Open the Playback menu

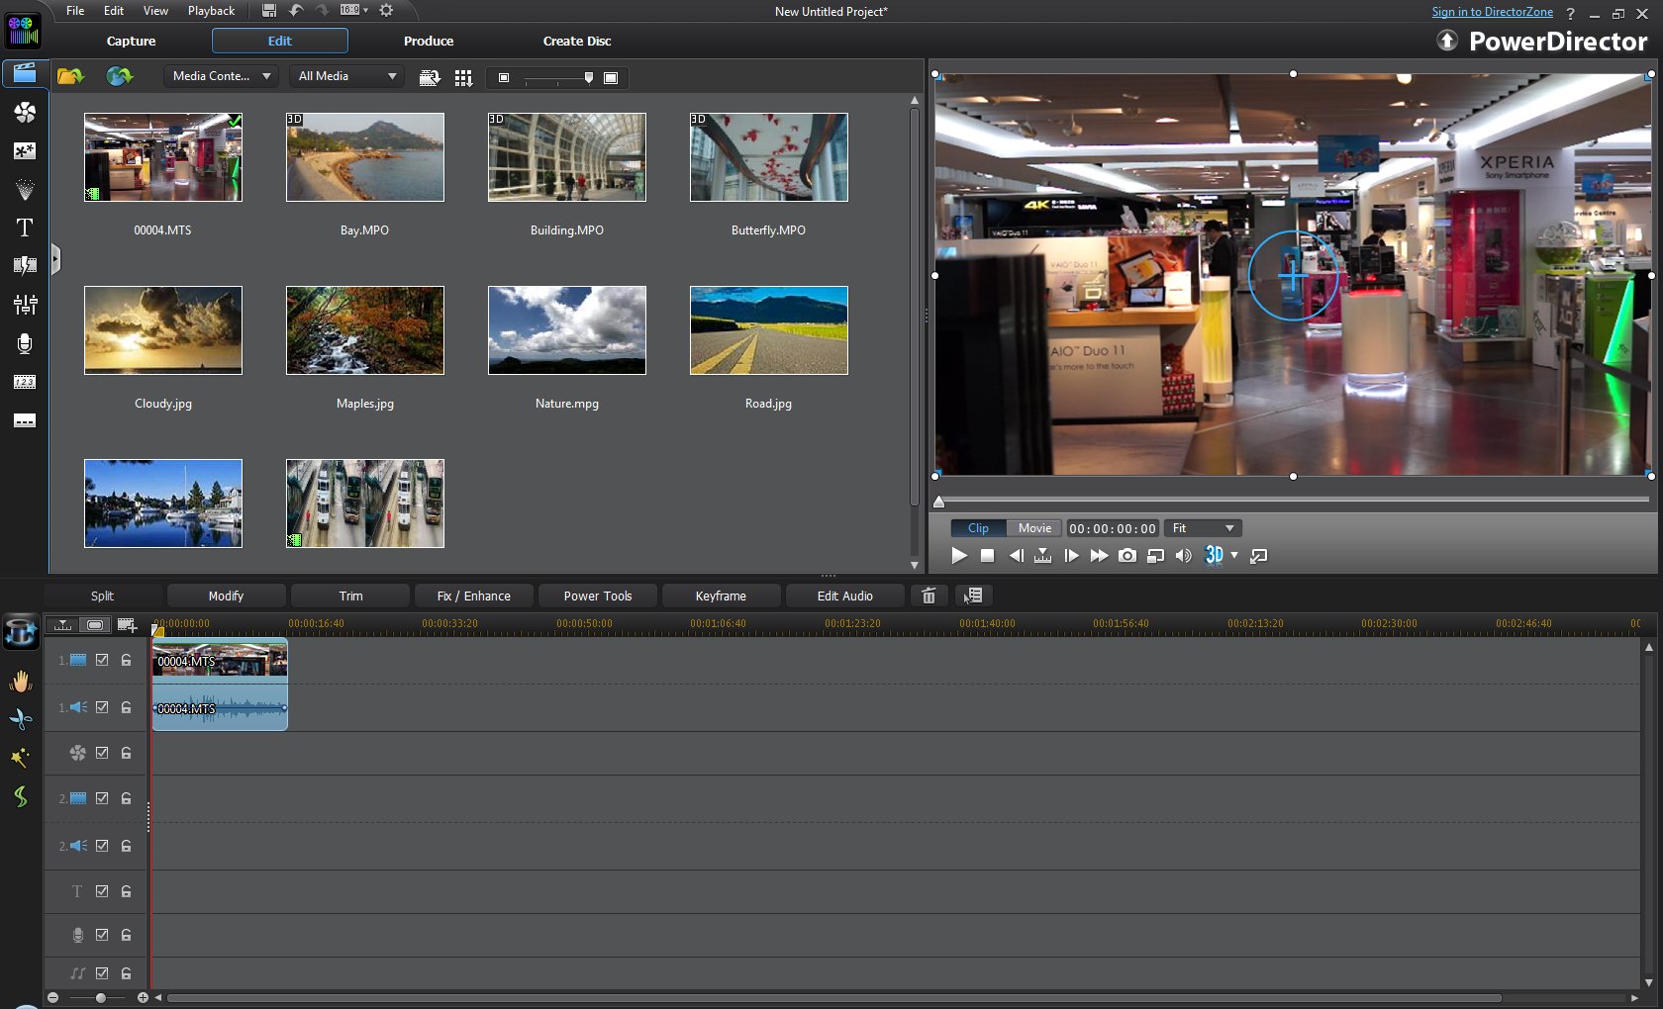(211, 11)
